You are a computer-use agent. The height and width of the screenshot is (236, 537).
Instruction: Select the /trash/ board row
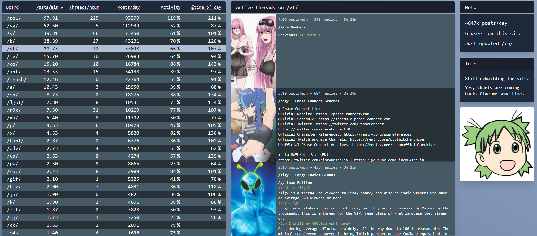(114, 79)
